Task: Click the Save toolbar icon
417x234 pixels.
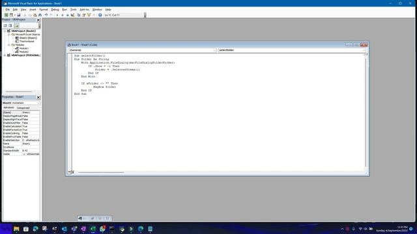Action: (x=19, y=15)
